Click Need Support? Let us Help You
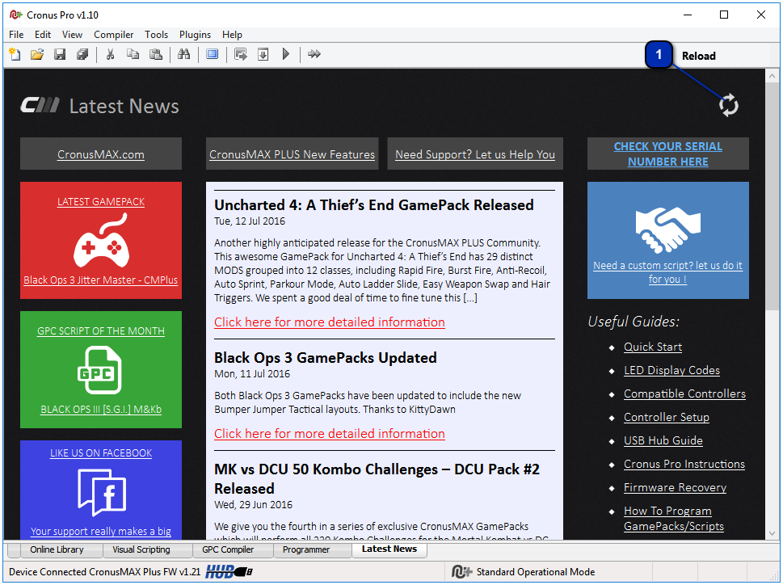Screen dimensions: 783x585 tap(475, 155)
